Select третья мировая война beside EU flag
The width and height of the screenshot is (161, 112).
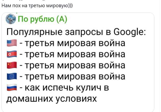pos(75,76)
